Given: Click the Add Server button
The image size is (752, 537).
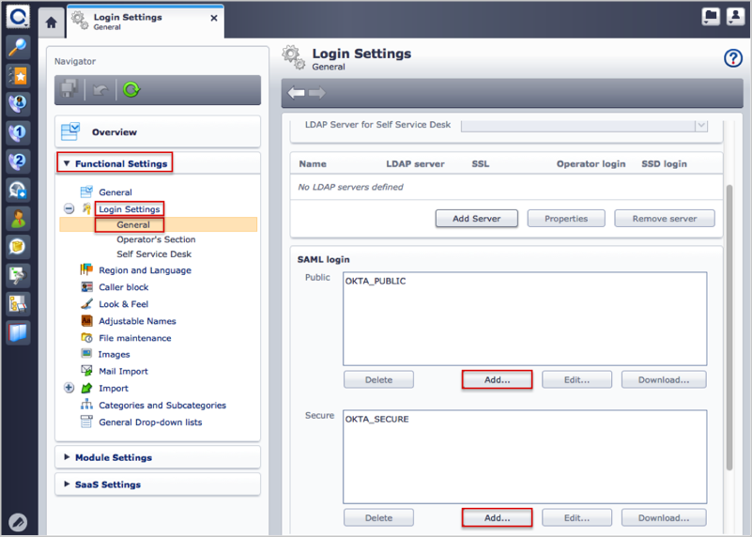Looking at the screenshot, I should point(476,219).
